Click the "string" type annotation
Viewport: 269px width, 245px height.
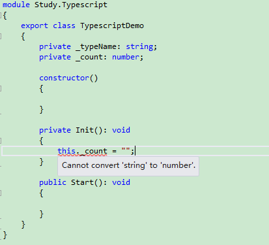[x=139, y=46]
